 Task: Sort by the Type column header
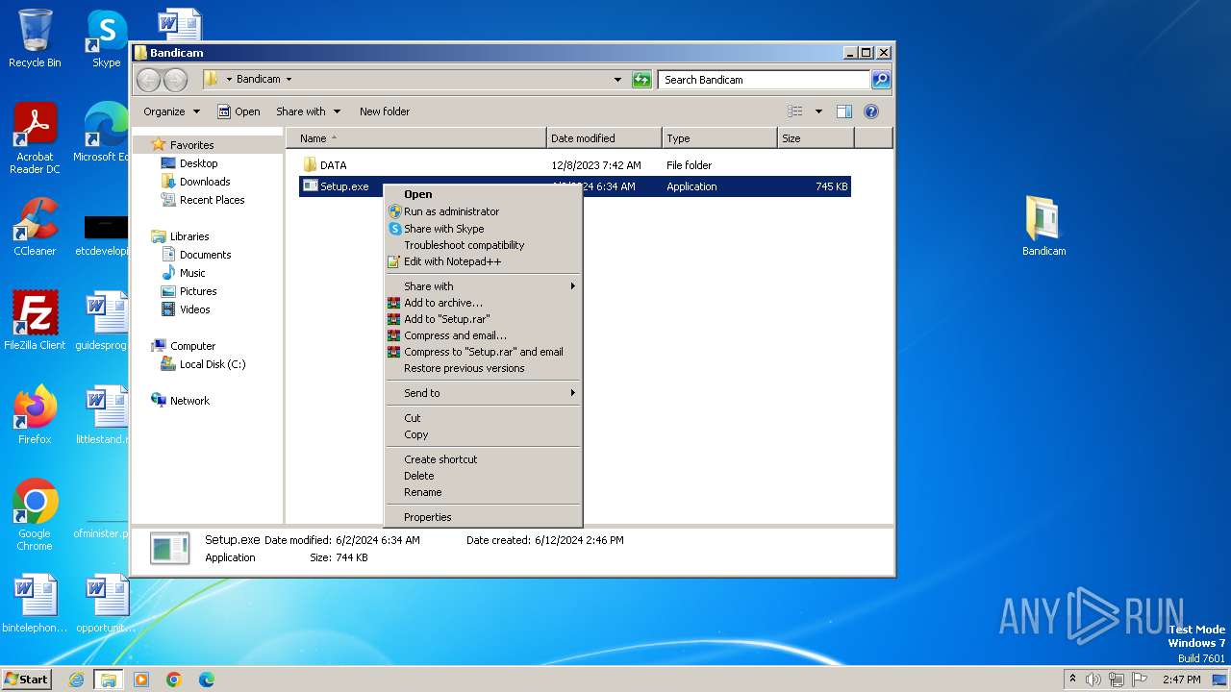pos(719,138)
